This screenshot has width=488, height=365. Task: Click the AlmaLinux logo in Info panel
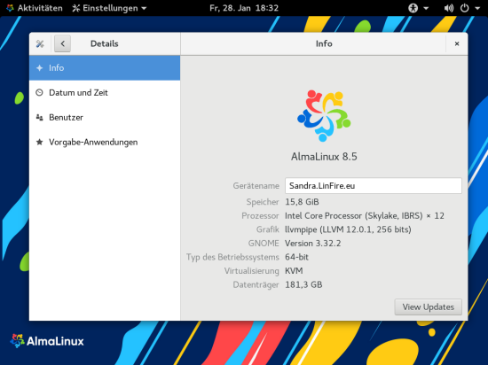pyautogui.click(x=324, y=115)
